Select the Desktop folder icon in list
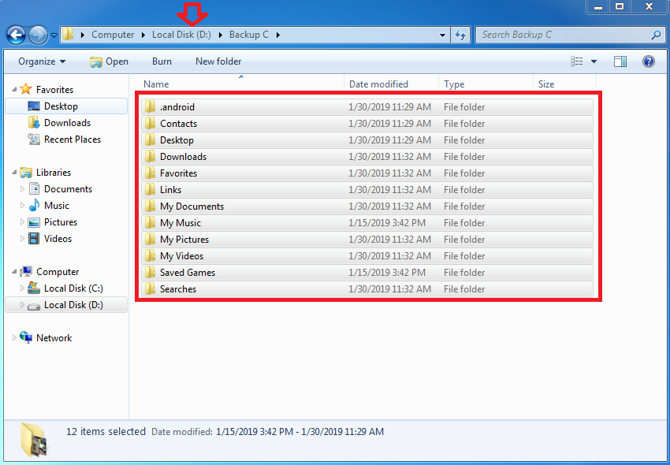 [x=150, y=140]
